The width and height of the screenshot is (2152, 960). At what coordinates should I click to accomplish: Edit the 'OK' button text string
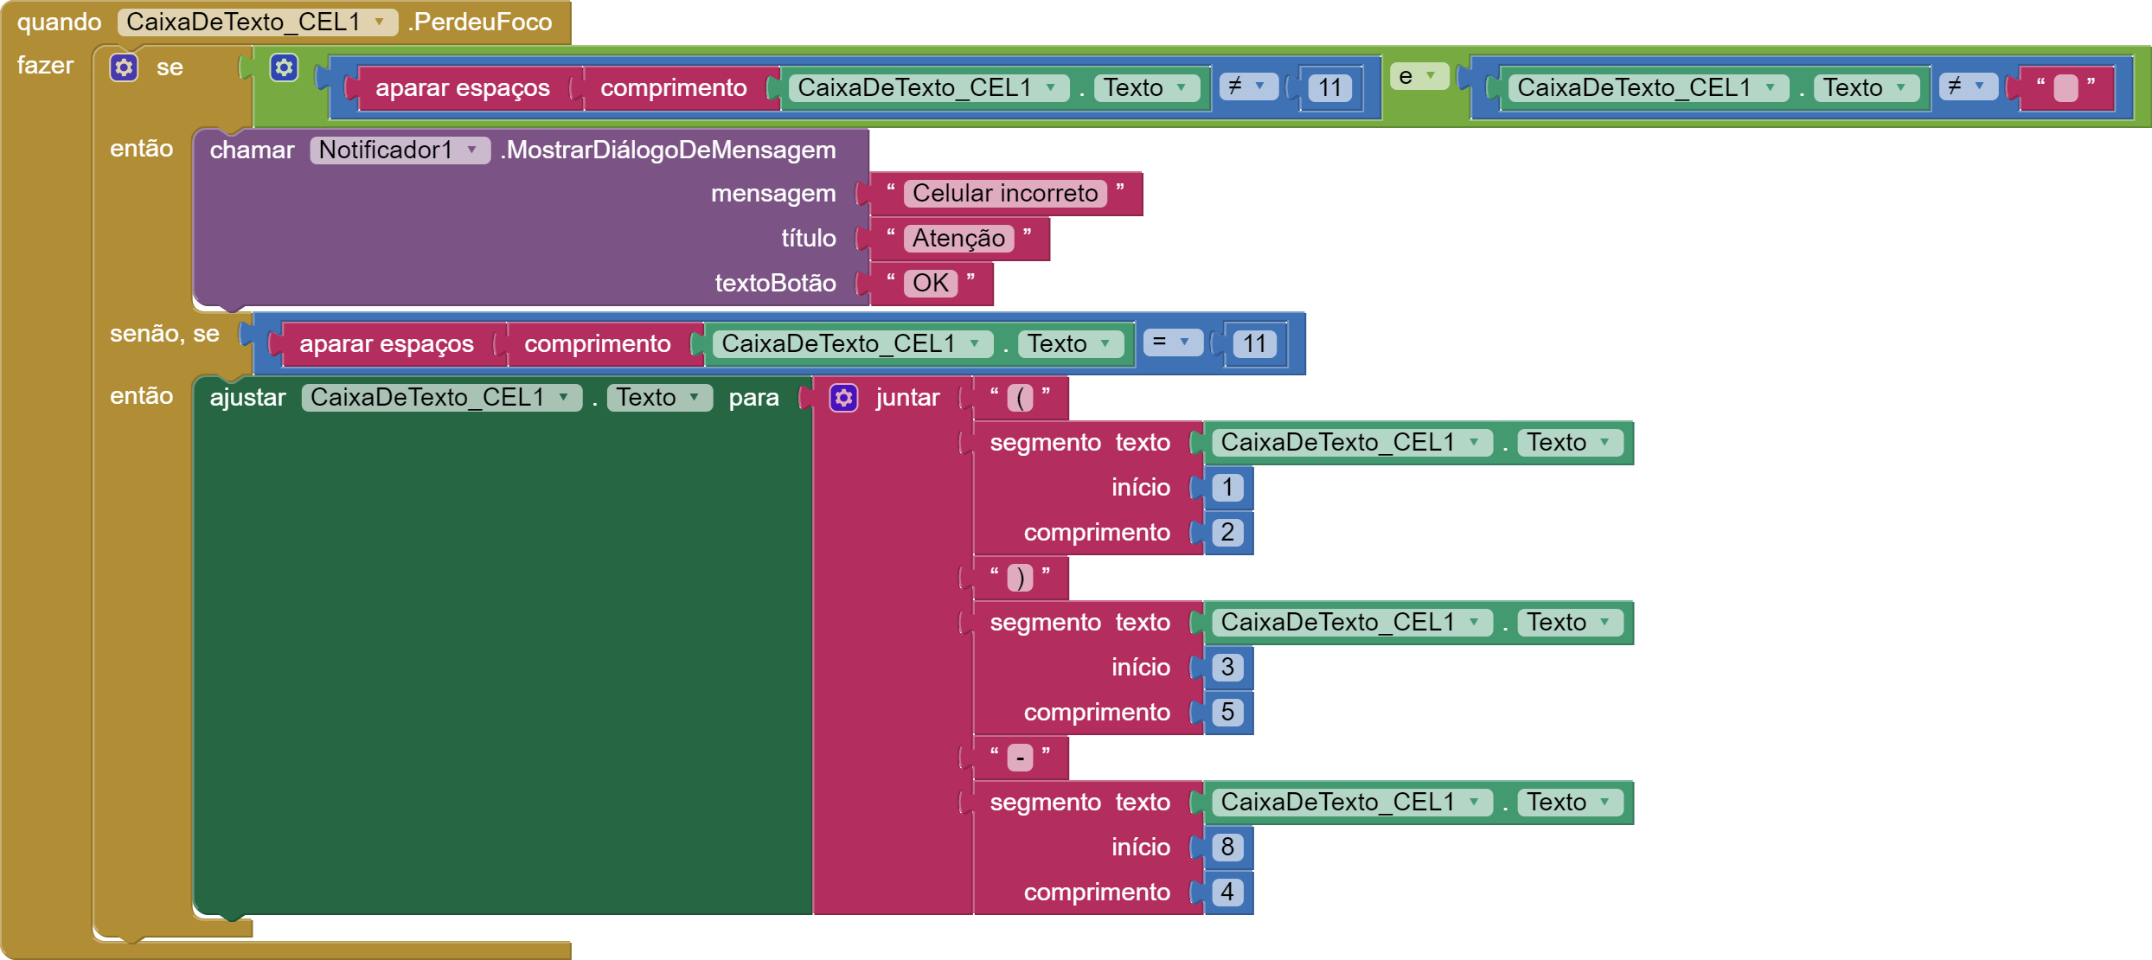pyautogui.click(x=930, y=284)
